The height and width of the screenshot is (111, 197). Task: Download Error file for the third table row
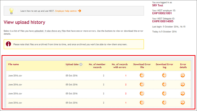[x=142, y=93]
